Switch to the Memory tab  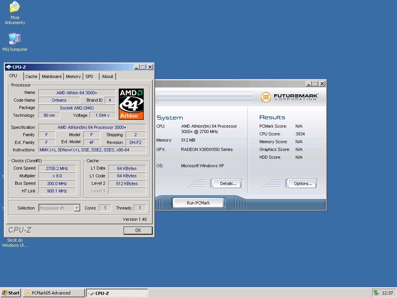[73, 76]
